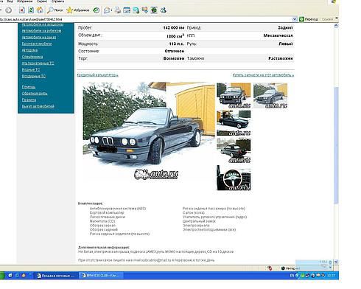Image resolution: width=361 pixels, height=289 pixels.
Task: Click the credit calculator link
Action: pyautogui.click(x=98, y=75)
